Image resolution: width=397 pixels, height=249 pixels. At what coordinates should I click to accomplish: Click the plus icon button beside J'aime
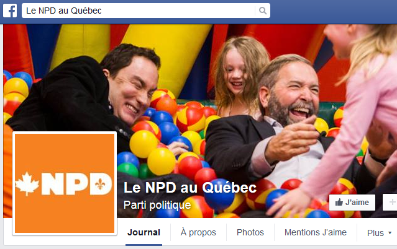[x=391, y=203]
